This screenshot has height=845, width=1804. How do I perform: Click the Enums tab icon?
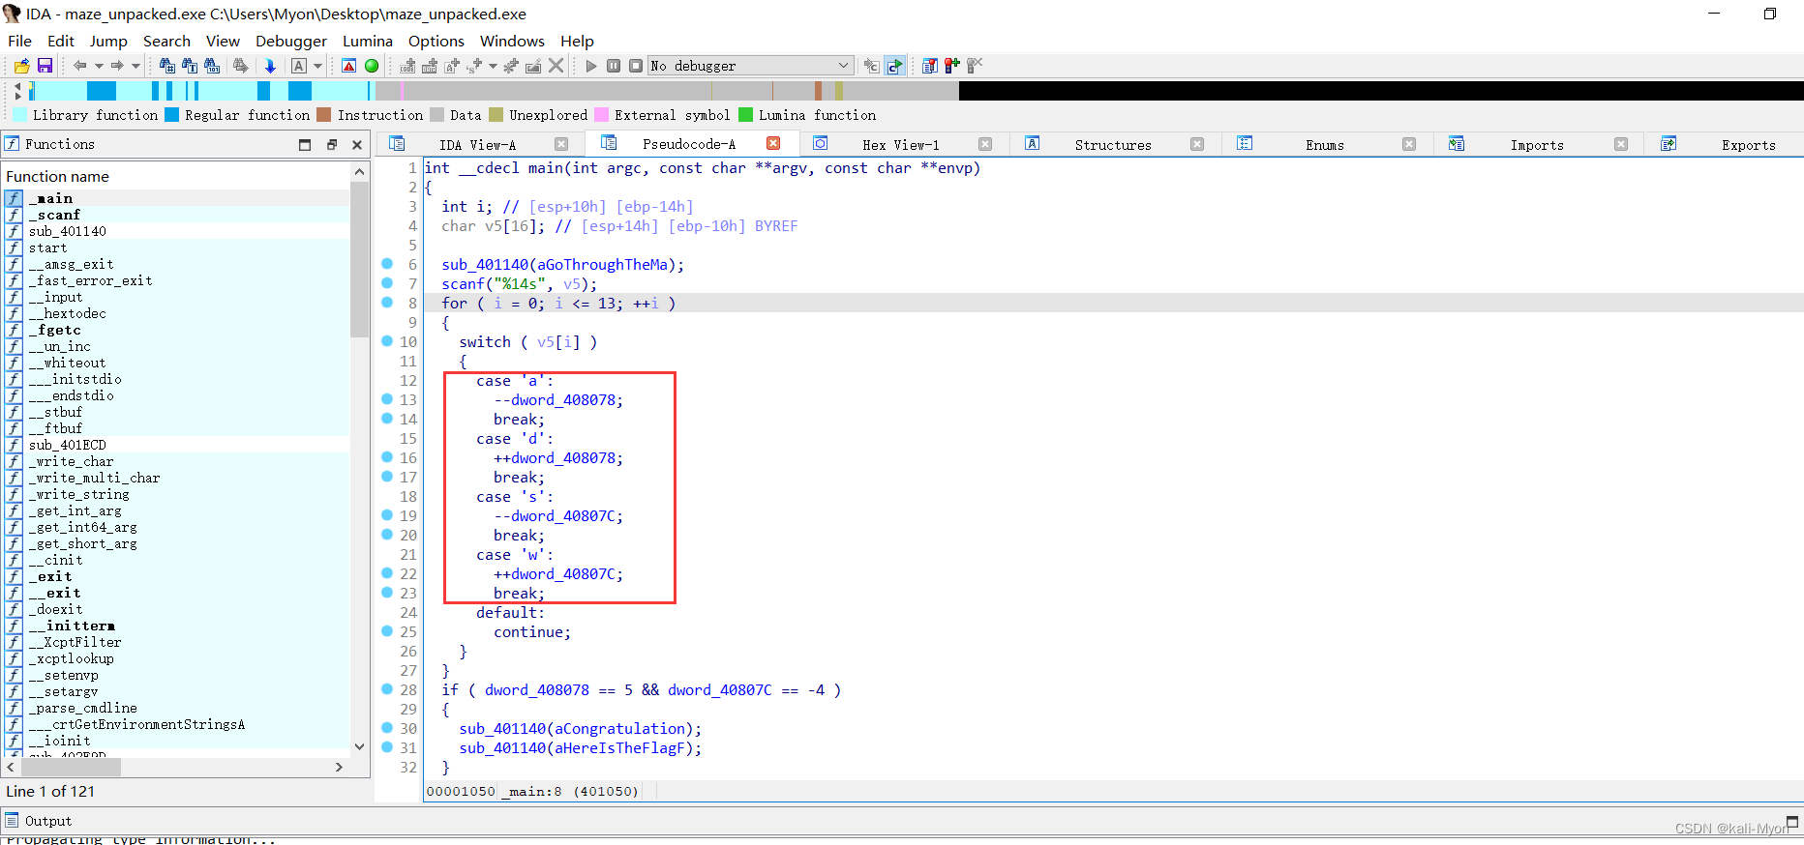click(1245, 144)
